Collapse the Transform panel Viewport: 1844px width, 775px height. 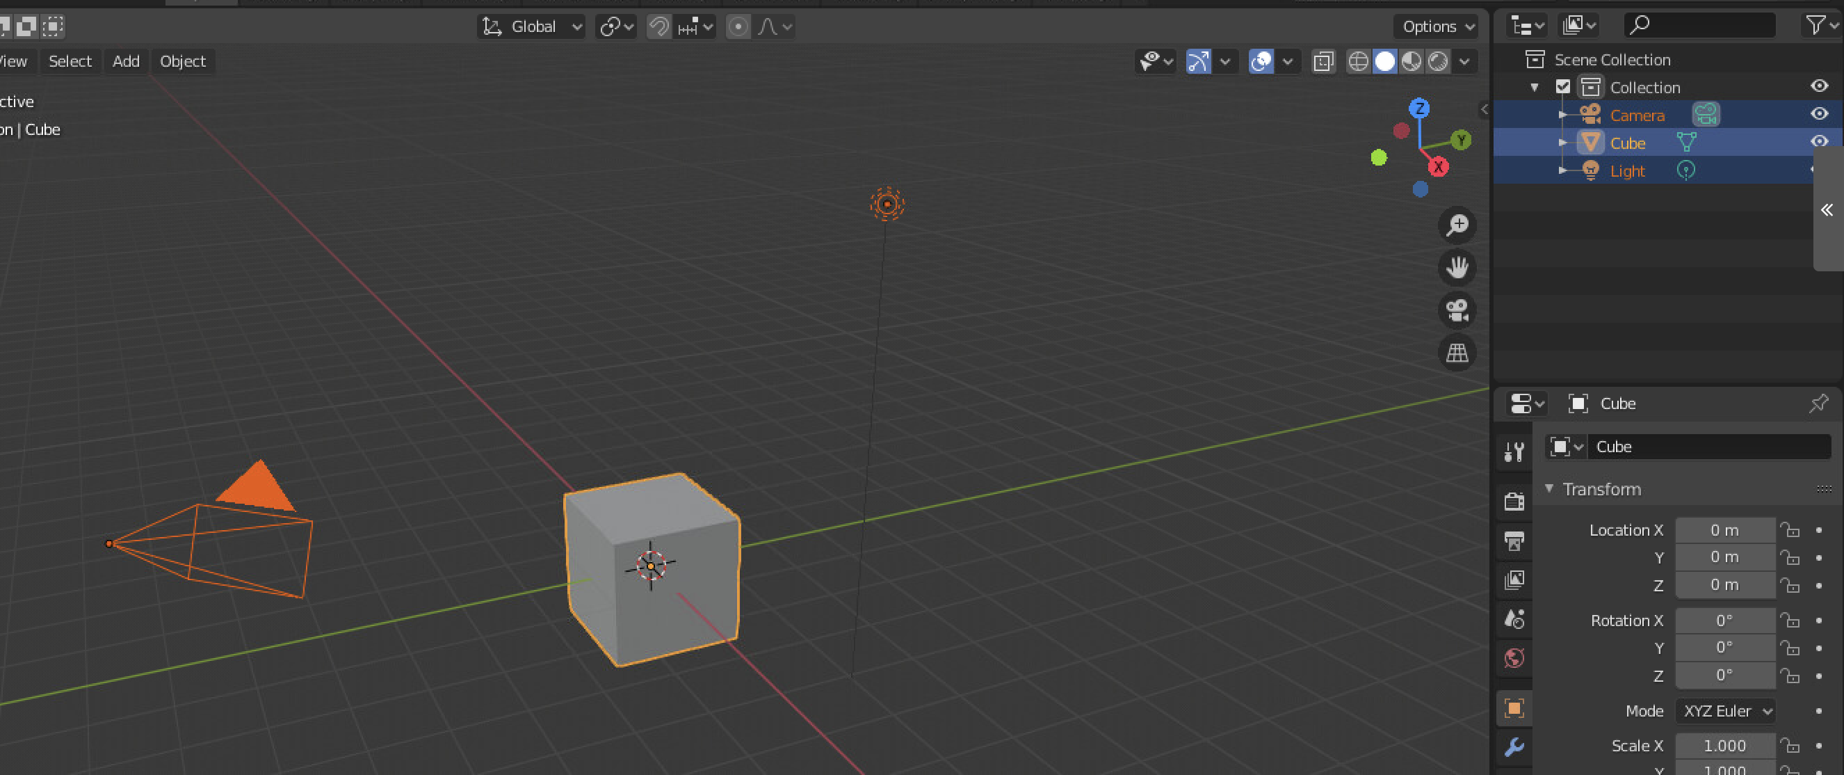(x=1549, y=488)
